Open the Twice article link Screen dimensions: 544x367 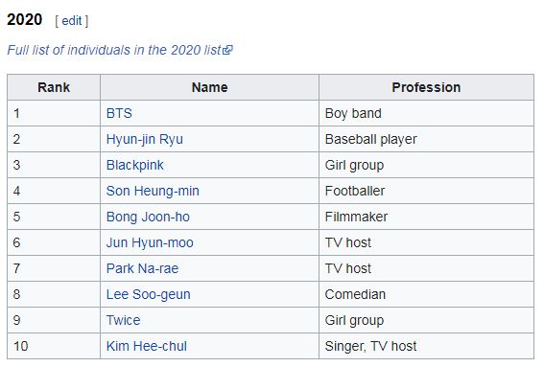pyautogui.click(x=123, y=320)
